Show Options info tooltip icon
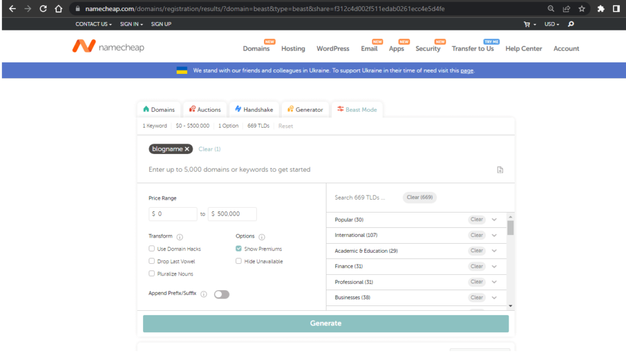Viewport: 626px width, 353px height. click(x=262, y=237)
